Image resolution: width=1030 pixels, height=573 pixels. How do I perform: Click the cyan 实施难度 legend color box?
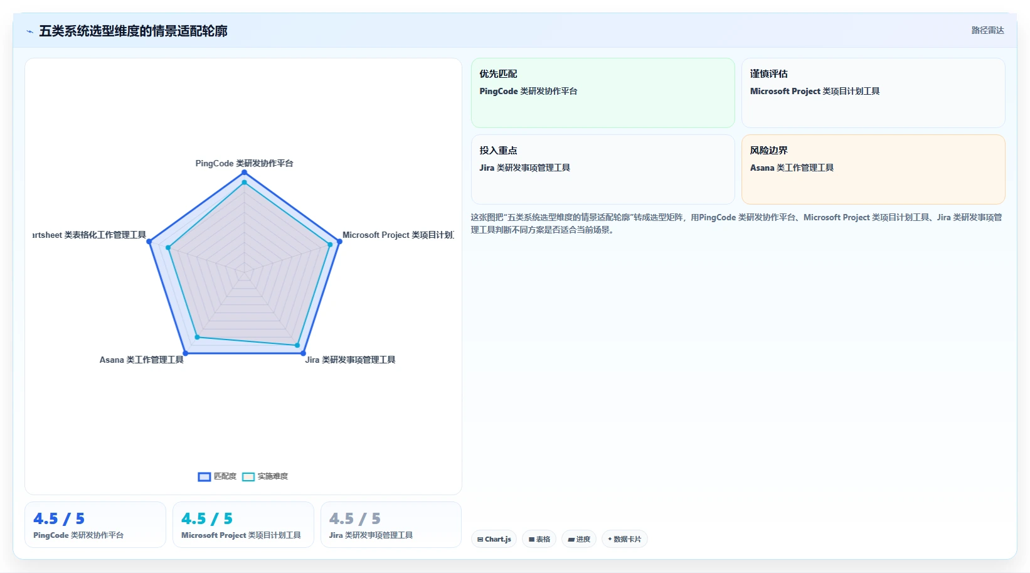tap(248, 476)
